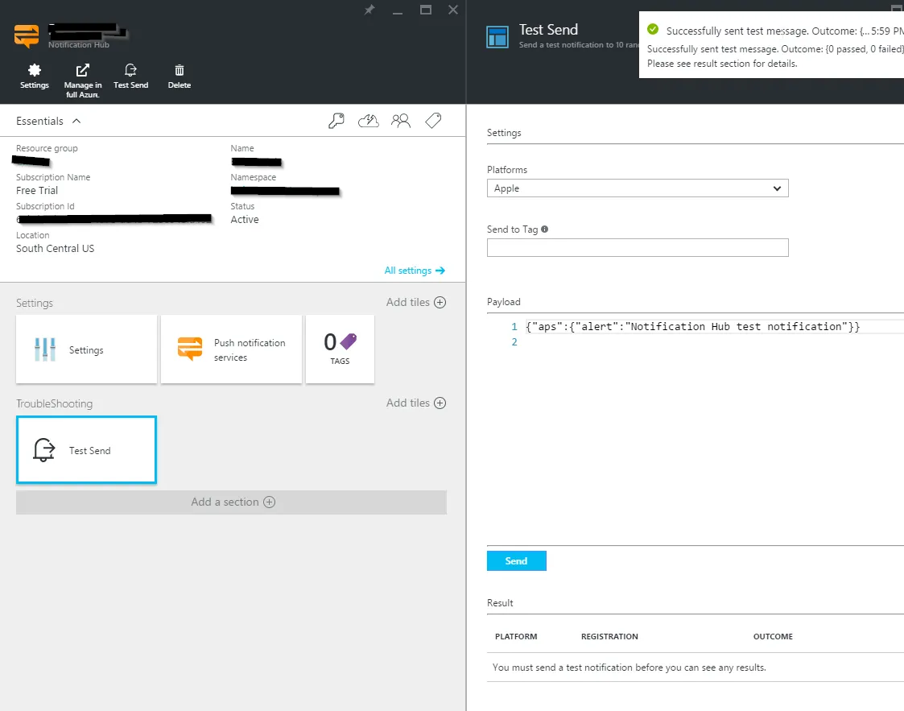This screenshot has width=904, height=711.
Task: Click Add a section bar
Action: click(231, 502)
